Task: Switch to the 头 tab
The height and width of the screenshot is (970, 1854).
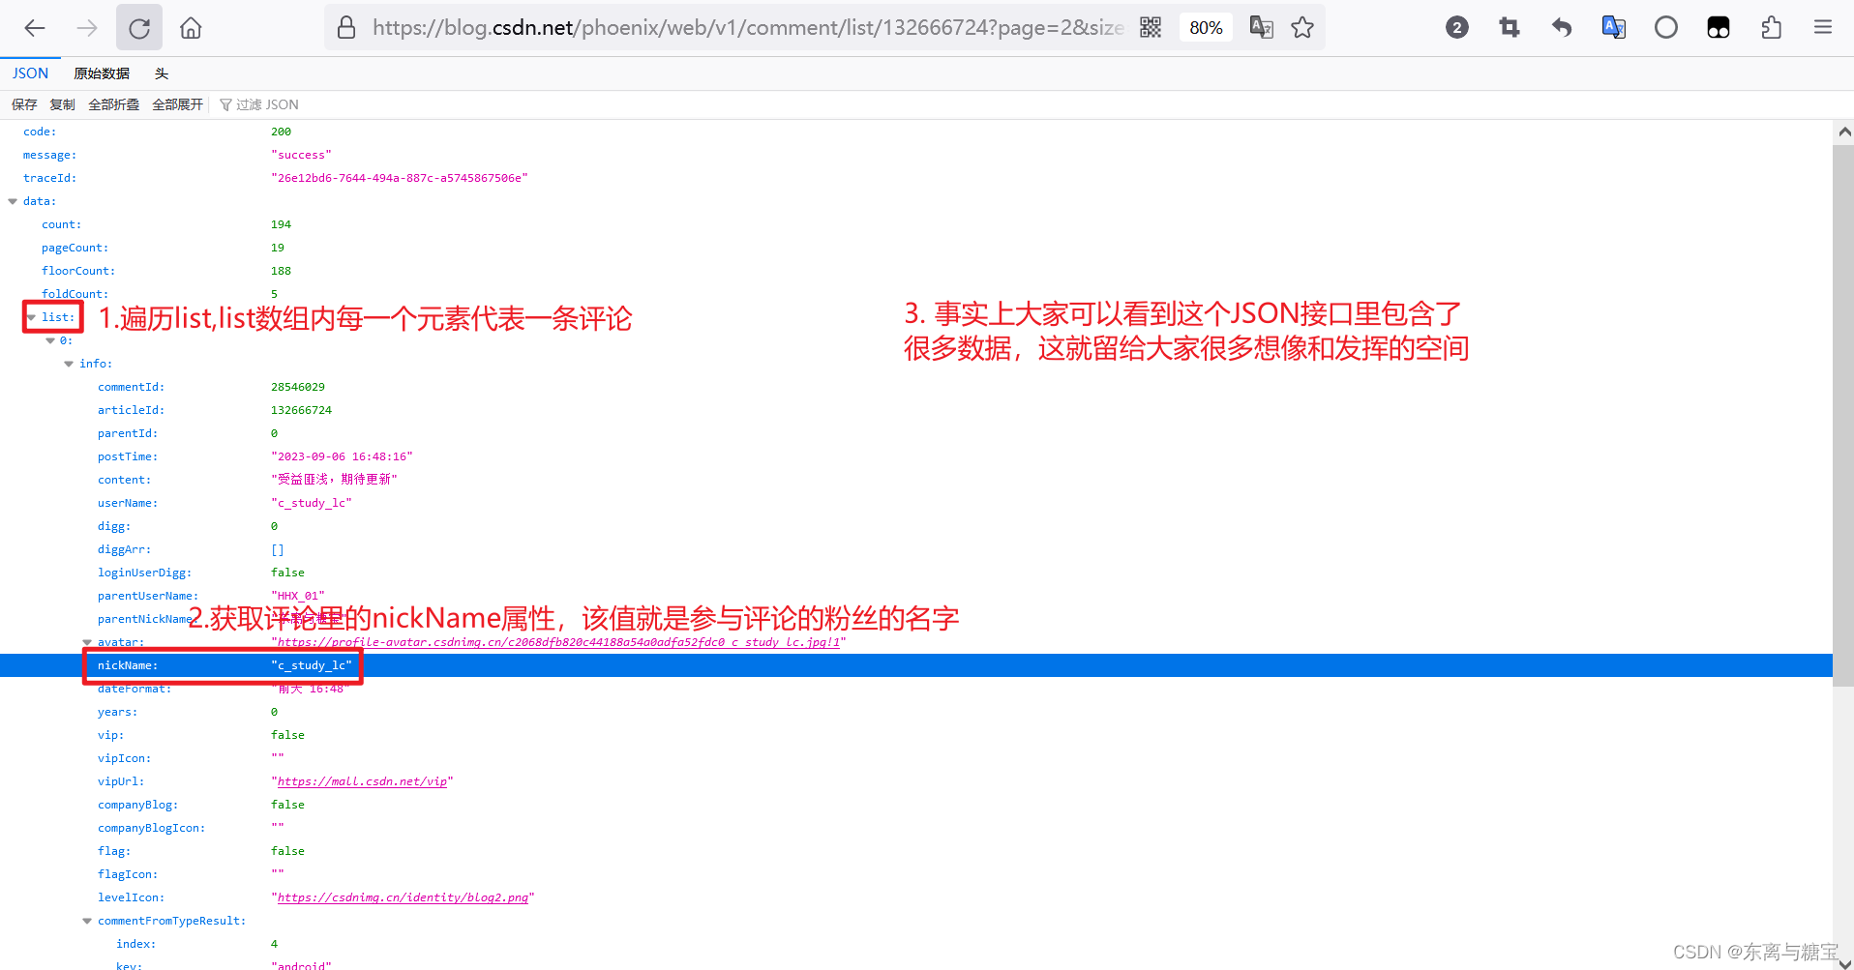Action: (162, 73)
